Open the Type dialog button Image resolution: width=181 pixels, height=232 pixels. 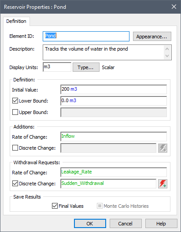86,67
